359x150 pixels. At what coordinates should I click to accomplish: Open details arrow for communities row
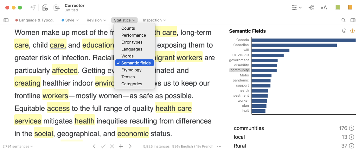(x=351, y=128)
